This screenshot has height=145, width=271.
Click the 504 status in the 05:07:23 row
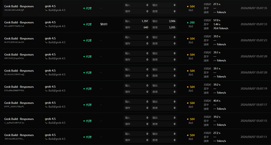pyautogui.click(x=191, y=39)
